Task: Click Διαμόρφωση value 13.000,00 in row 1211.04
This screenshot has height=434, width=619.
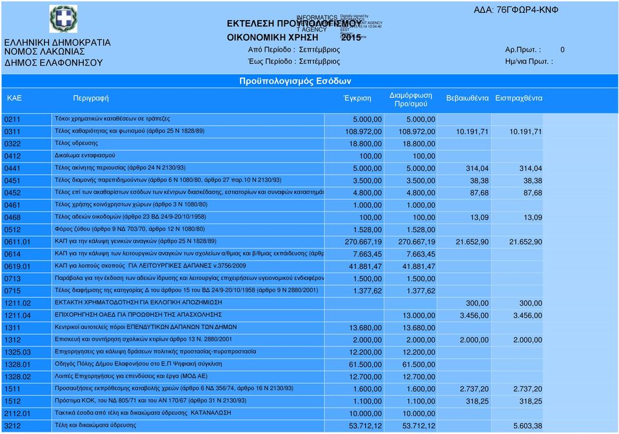Action: tap(419, 315)
